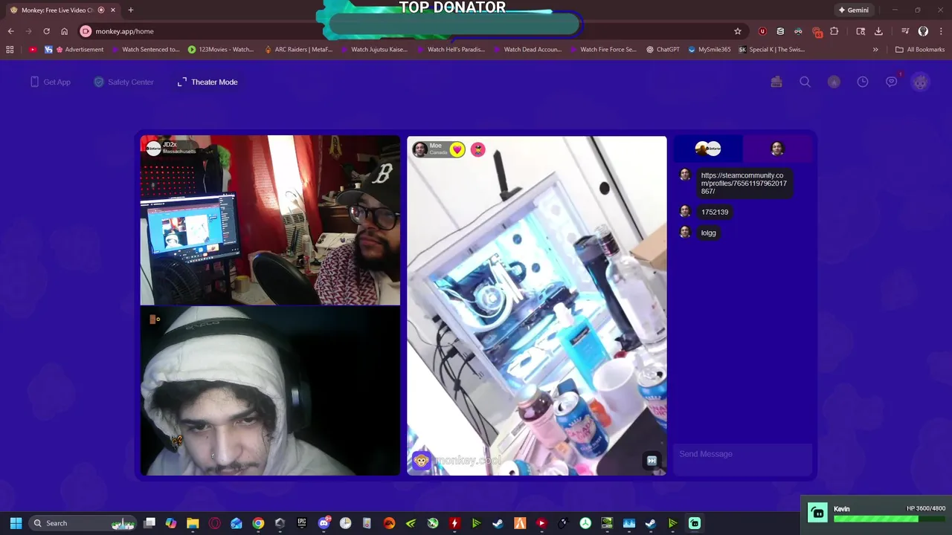The width and height of the screenshot is (952, 535).
Task: Open the Windows Start menu
Action: (16, 523)
